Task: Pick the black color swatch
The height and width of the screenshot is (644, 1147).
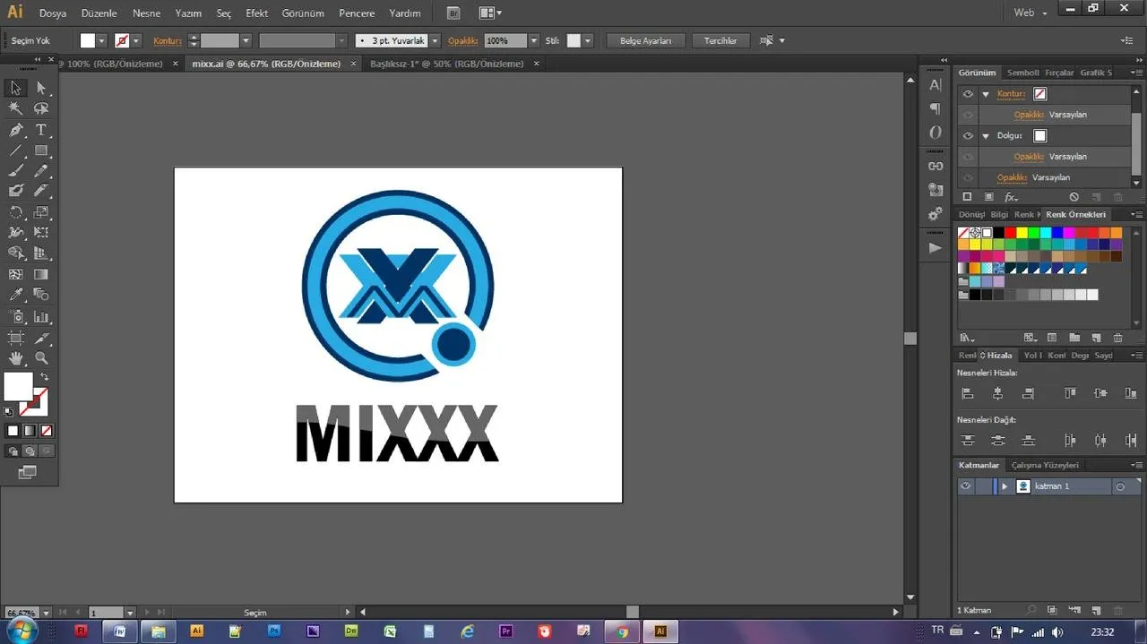Action: (998, 233)
